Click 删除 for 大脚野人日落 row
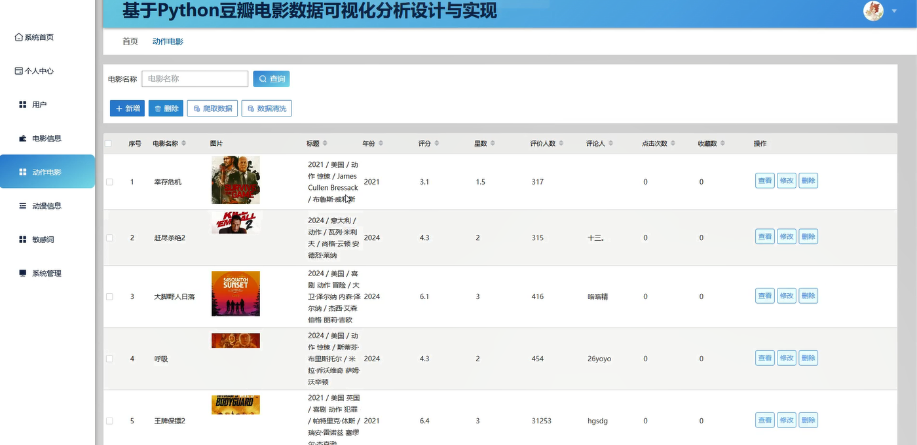Screen dimensions: 917x445 pyautogui.click(x=808, y=296)
